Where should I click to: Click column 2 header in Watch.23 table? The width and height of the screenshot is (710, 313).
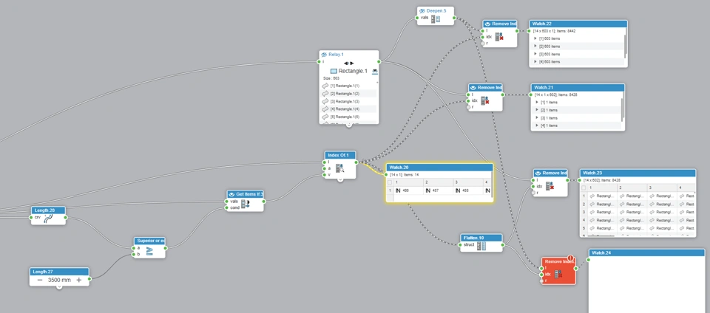tap(632, 188)
